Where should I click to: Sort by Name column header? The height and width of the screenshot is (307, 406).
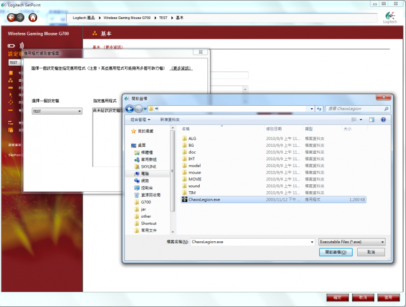(x=185, y=128)
